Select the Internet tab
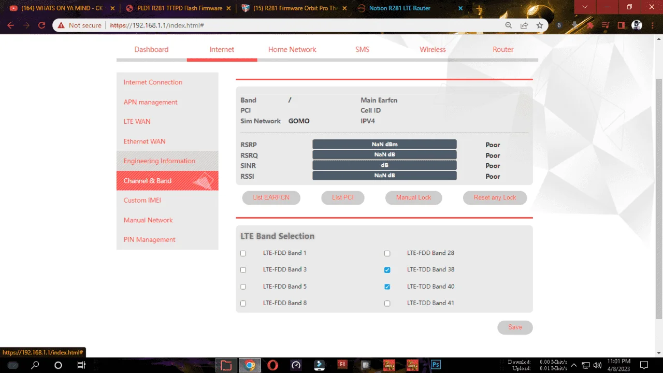 [222, 50]
